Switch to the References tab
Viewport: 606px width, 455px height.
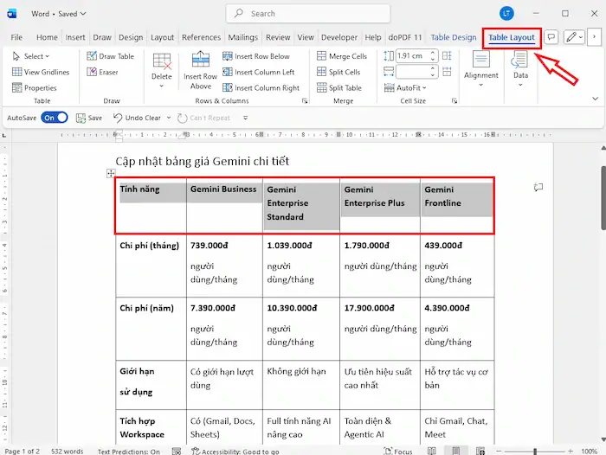pyautogui.click(x=201, y=38)
